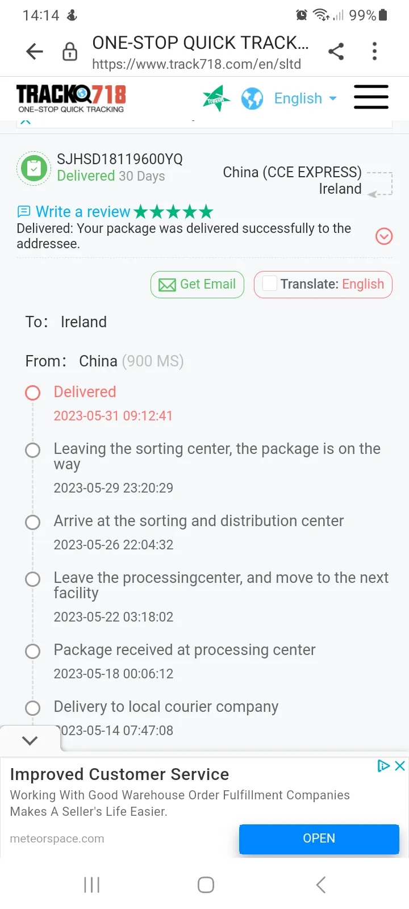This screenshot has width=409, height=909.
Task: Expand details with the red circled chevron
Action: pyautogui.click(x=385, y=236)
